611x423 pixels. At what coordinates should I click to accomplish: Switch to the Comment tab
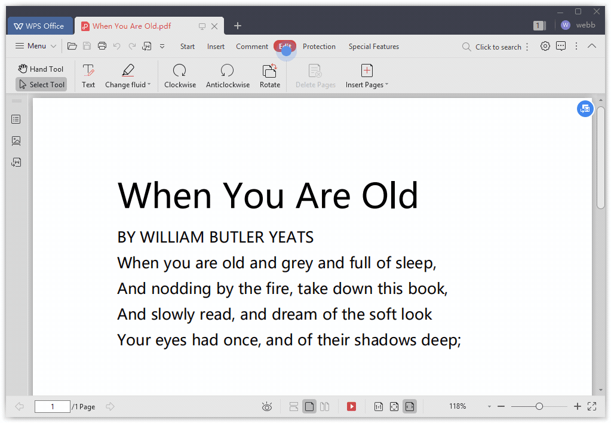coord(252,46)
